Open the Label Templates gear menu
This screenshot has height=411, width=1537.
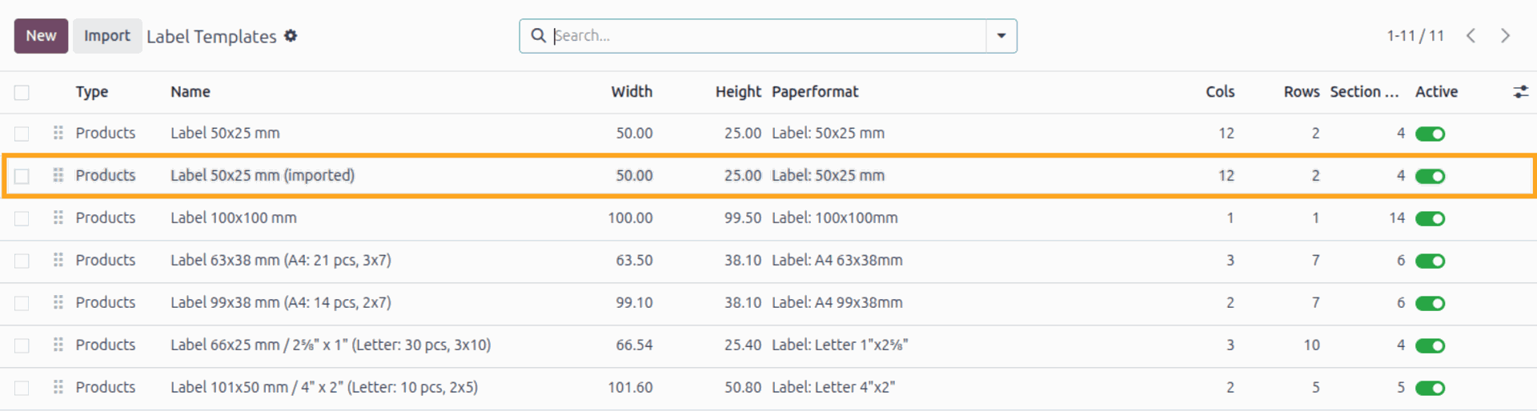[x=291, y=36]
